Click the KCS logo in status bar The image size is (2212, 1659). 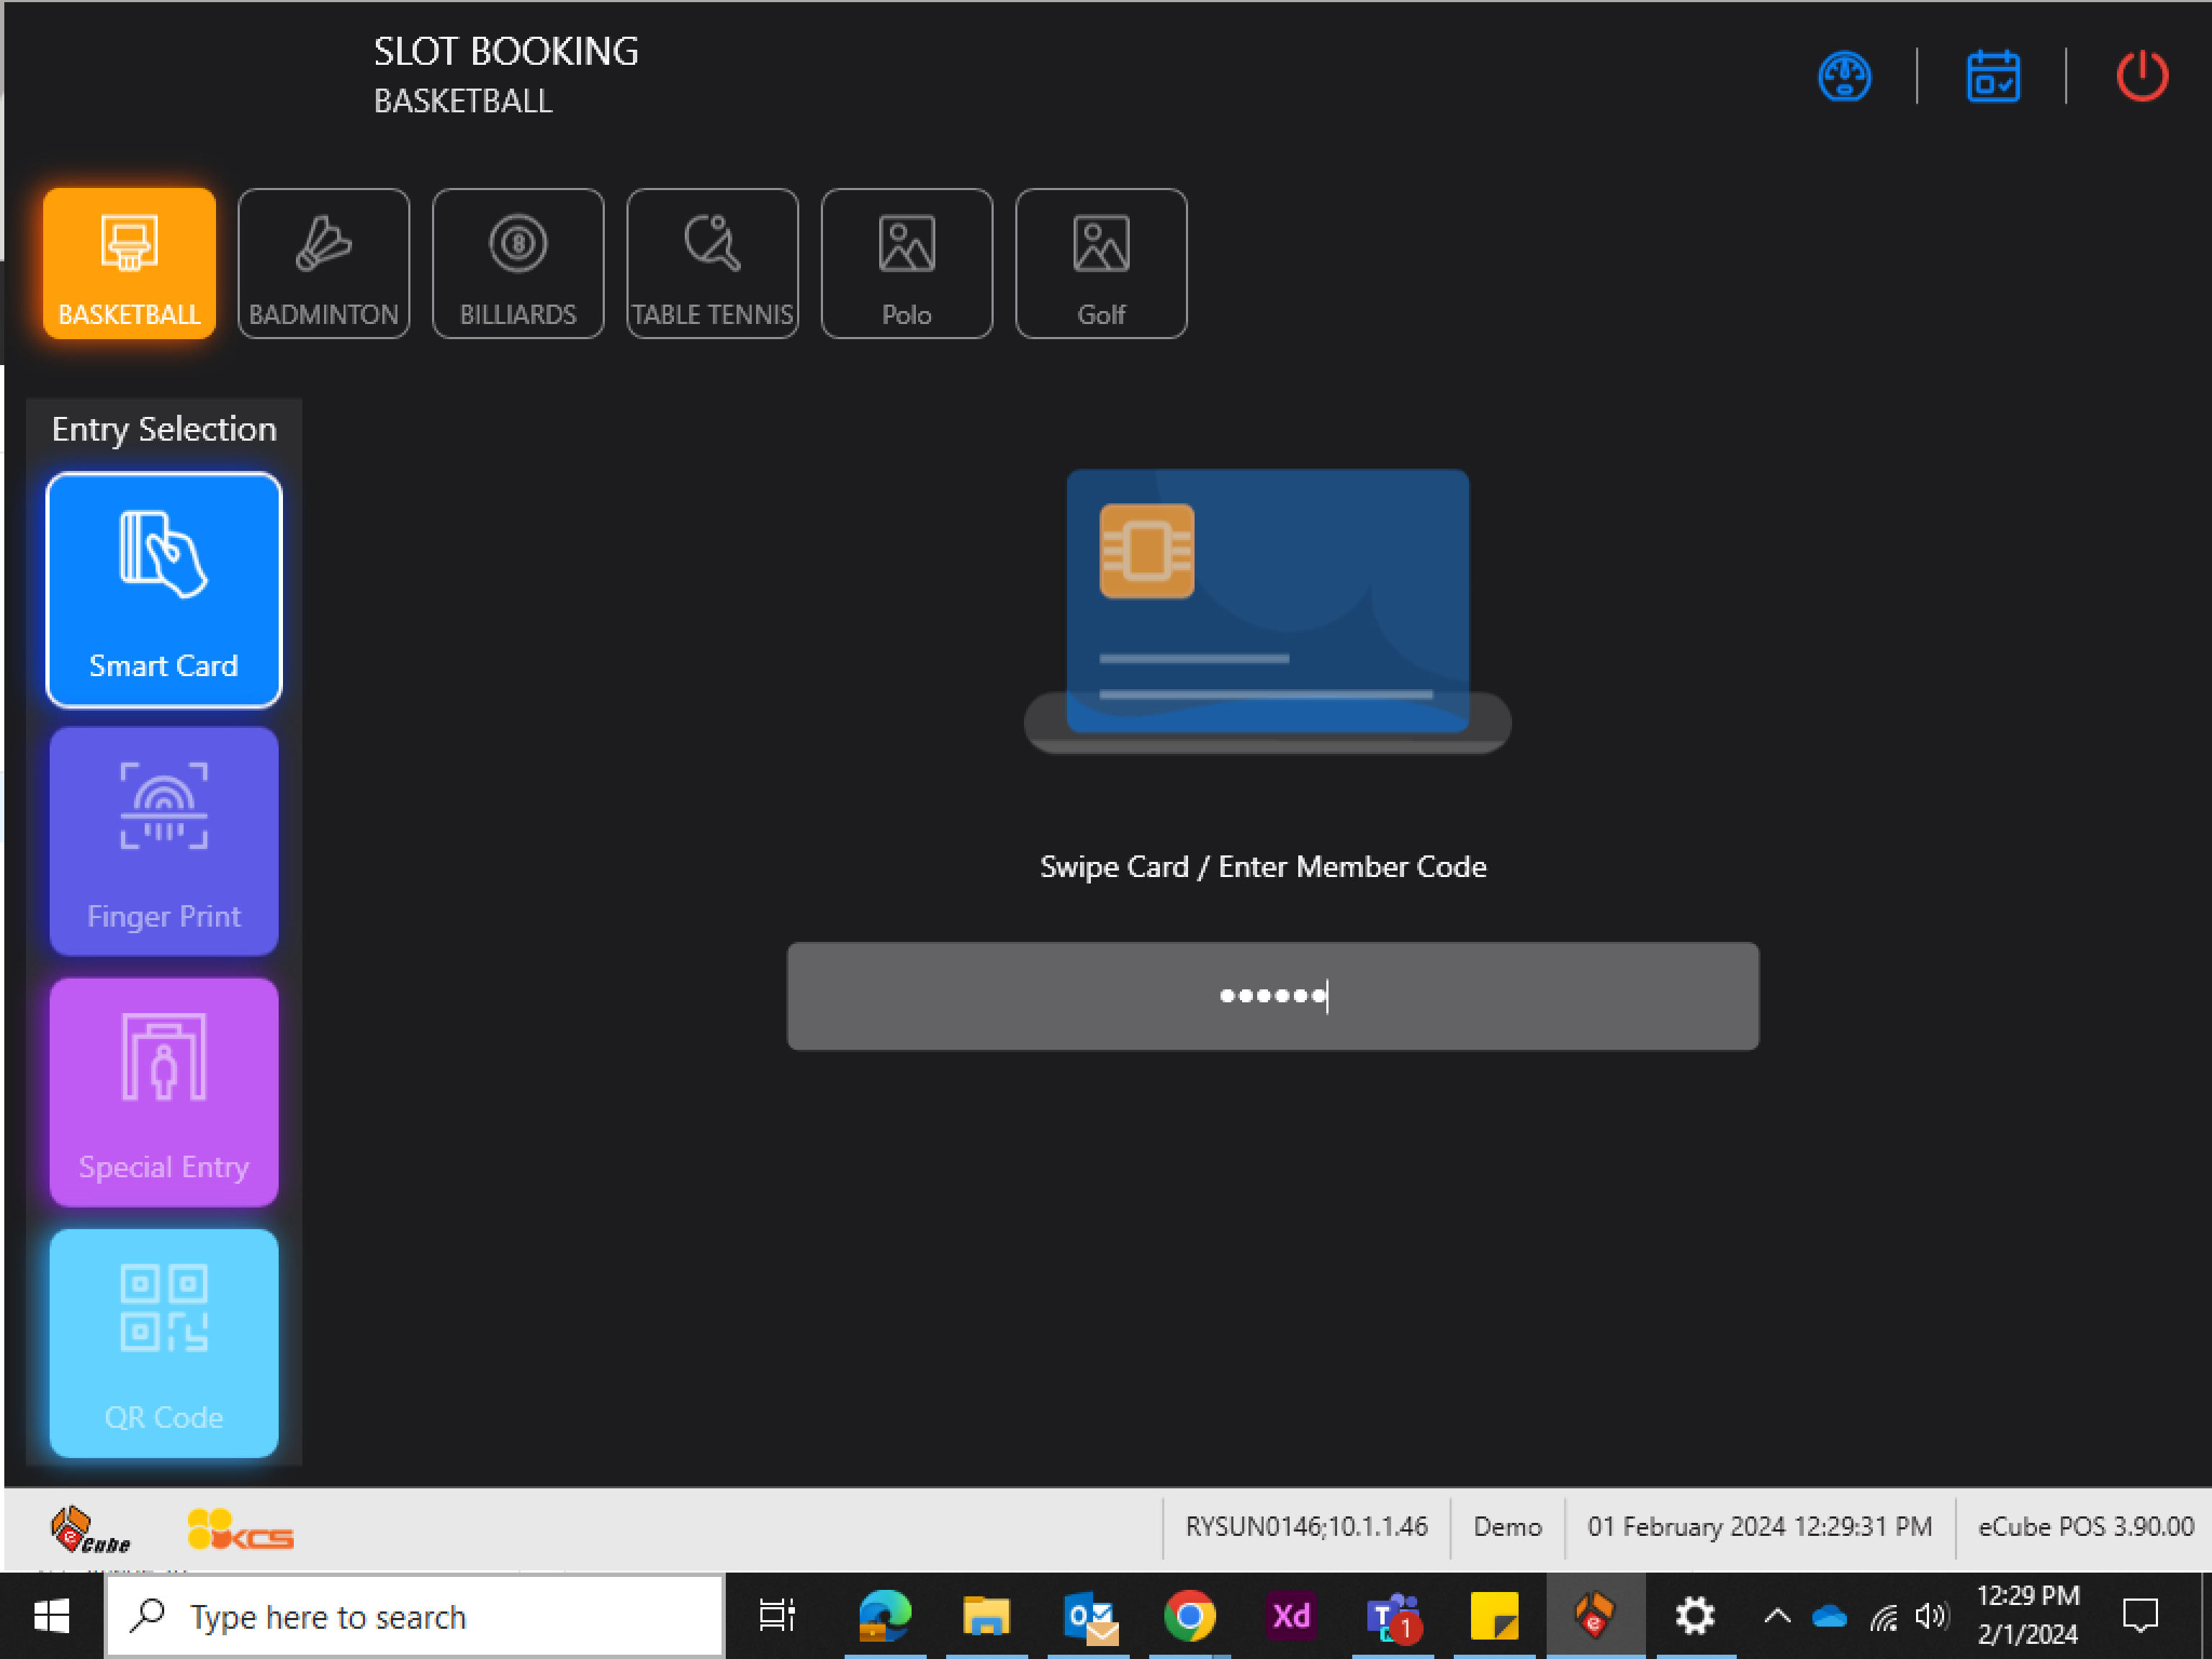(240, 1530)
